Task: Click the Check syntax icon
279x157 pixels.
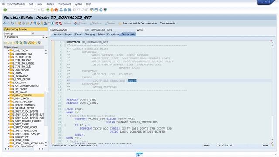Action: coord(27,23)
